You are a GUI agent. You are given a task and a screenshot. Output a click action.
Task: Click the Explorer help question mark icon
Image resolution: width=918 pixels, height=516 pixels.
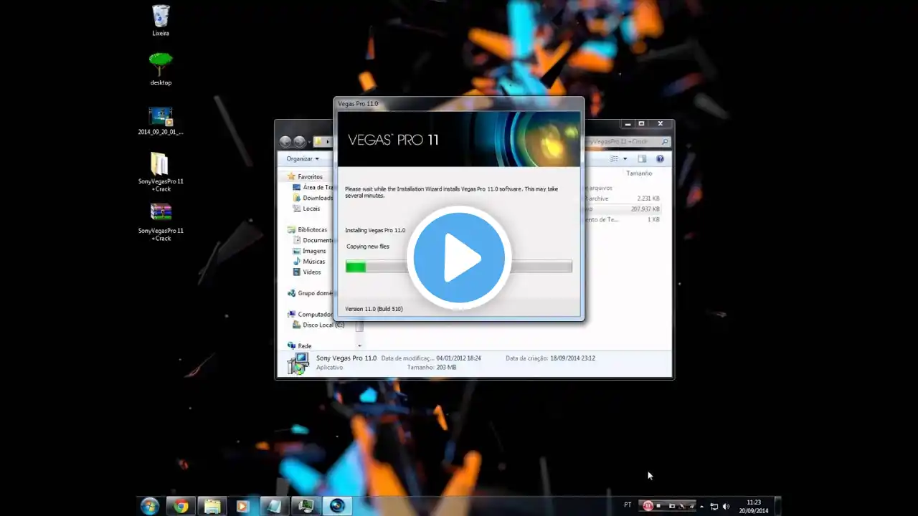coord(660,159)
